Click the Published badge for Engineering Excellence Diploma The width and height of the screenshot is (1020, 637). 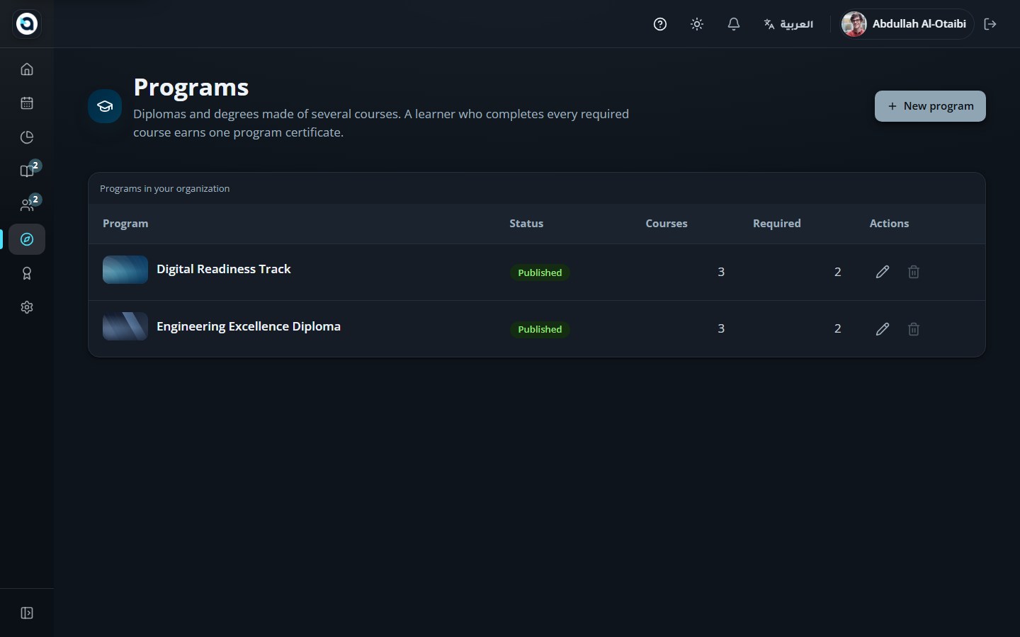point(540,329)
